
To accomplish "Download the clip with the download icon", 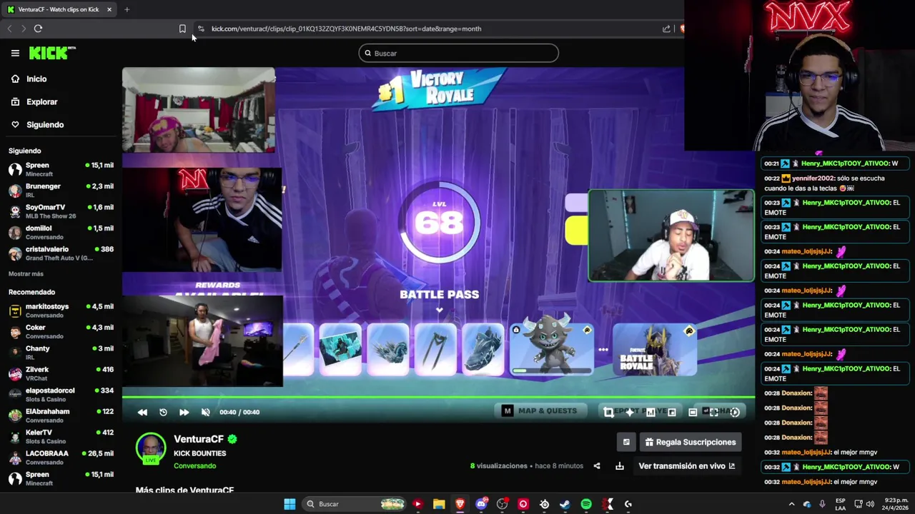I will point(620,466).
